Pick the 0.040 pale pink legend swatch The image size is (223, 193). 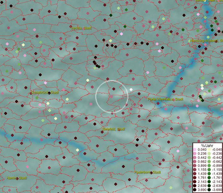(195, 150)
